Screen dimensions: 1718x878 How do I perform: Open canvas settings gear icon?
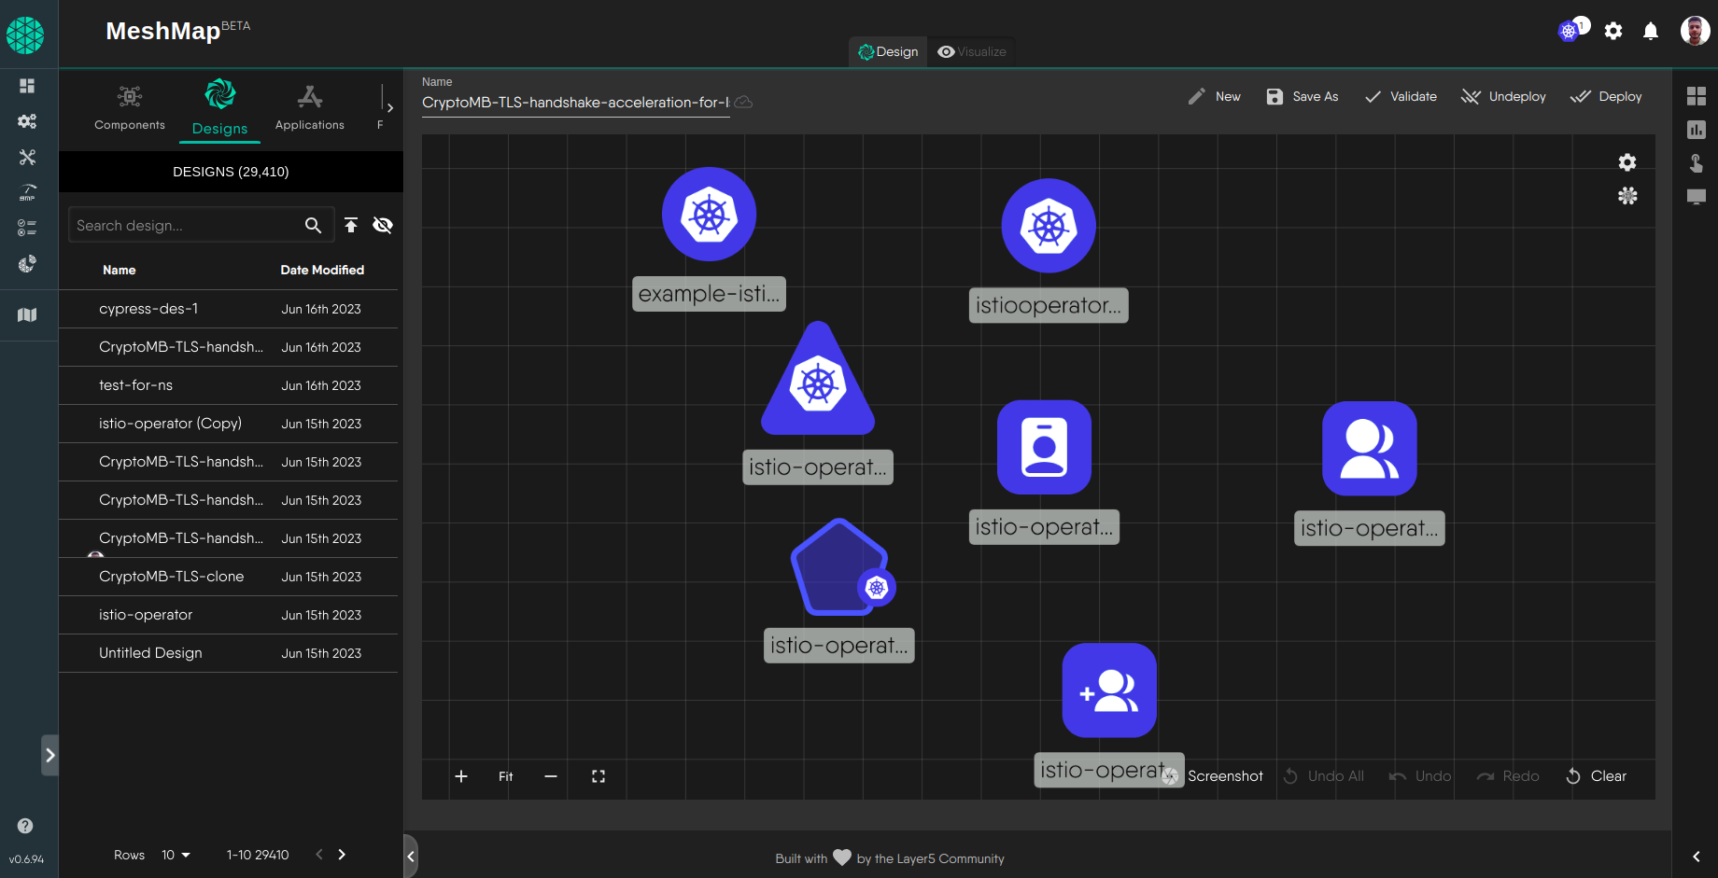point(1626,162)
